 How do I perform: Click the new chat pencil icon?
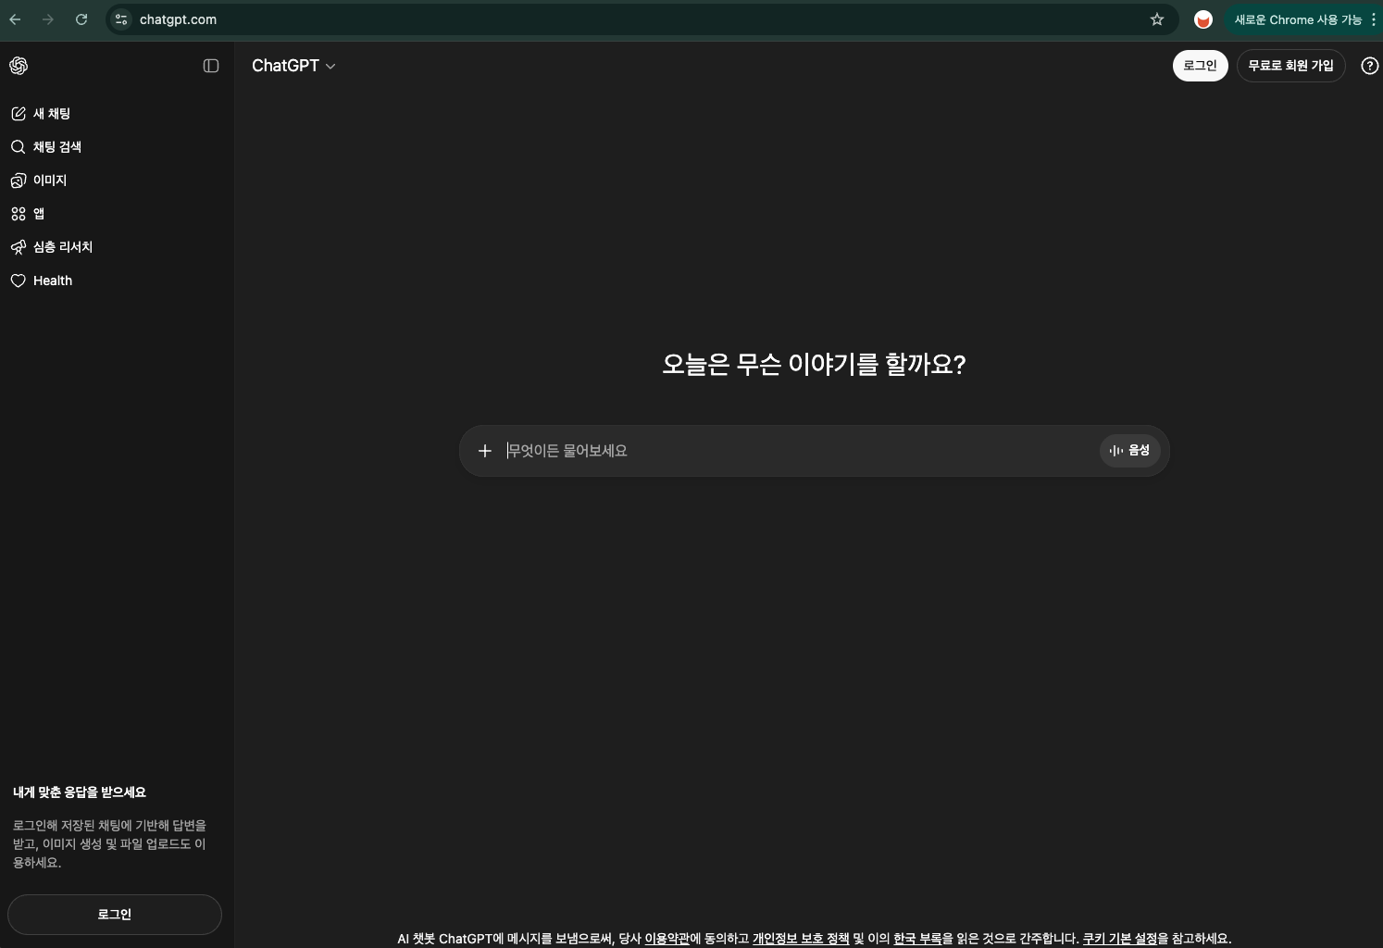(x=19, y=114)
